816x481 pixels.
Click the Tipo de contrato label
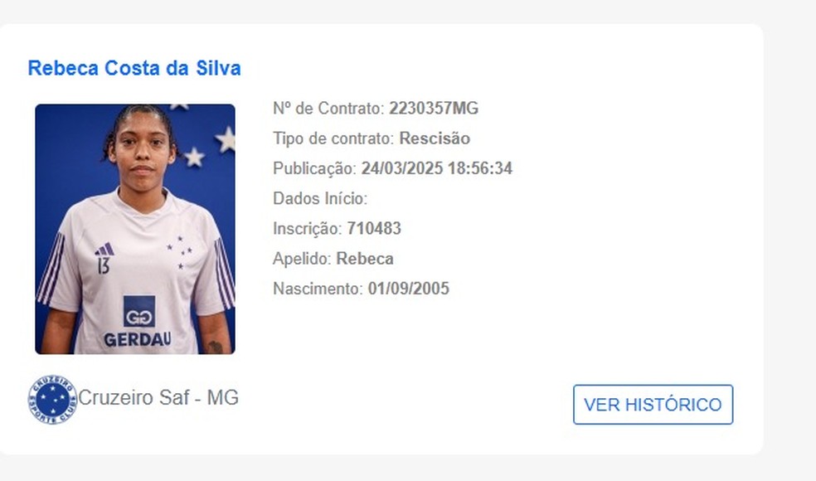[x=333, y=138]
